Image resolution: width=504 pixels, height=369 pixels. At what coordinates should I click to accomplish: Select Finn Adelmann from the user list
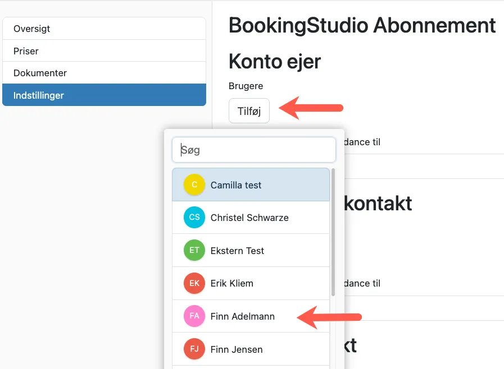click(x=242, y=316)
